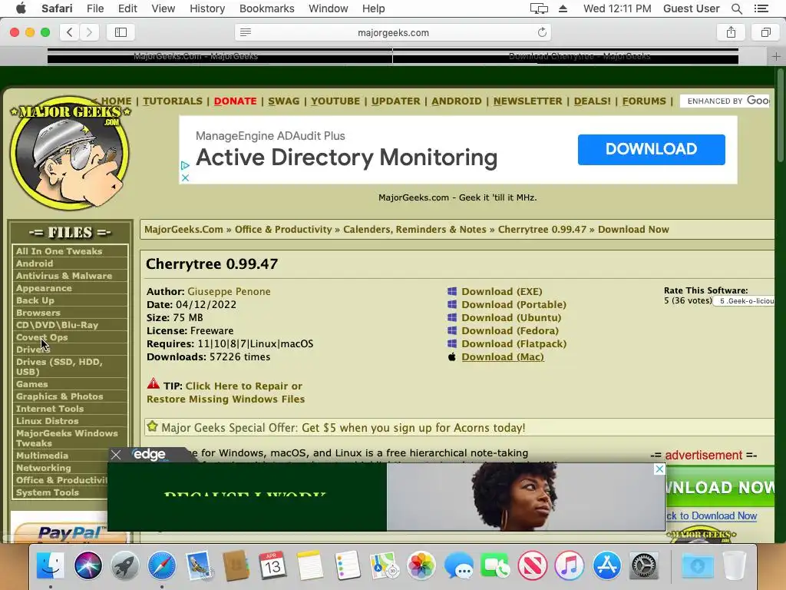Open TUTORIALS in site navigation

tap(173, 101)
